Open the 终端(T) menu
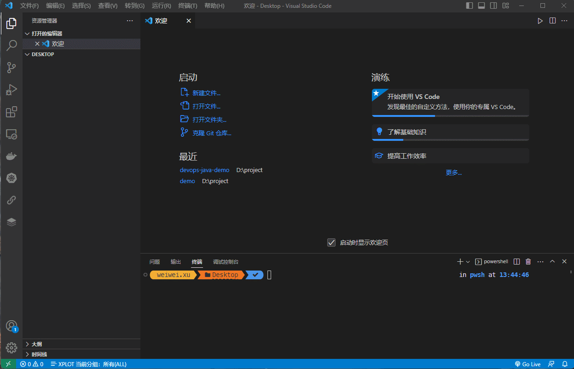This screenshot has height=369, width=574. (188, 6)
